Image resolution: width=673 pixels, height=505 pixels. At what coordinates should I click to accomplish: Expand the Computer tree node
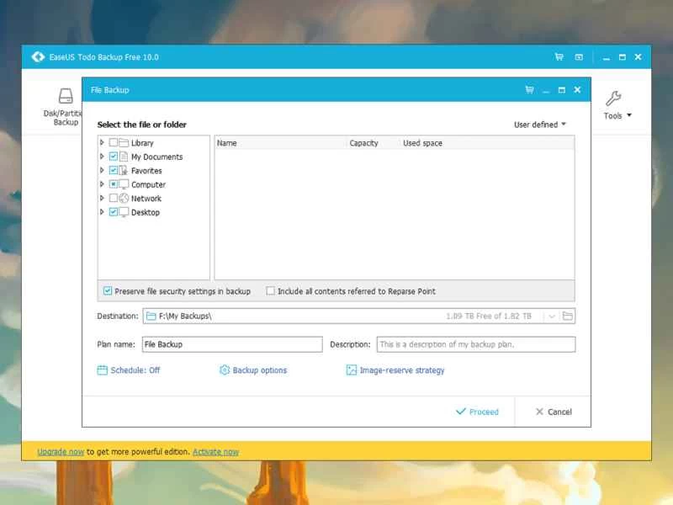pos(102,184)
